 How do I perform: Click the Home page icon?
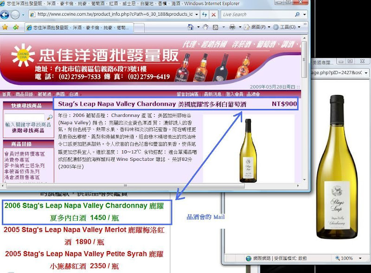pyautogui.click(x=191, y=27)
